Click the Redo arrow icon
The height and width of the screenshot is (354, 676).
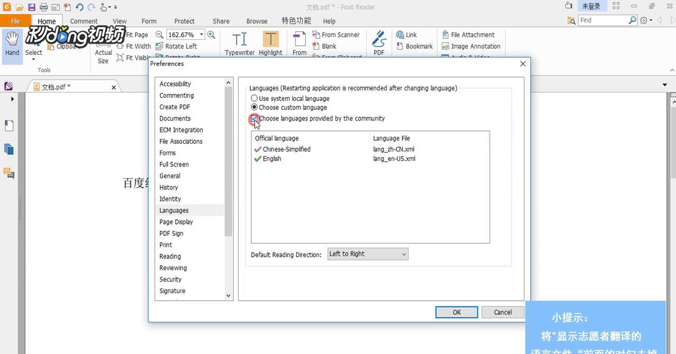point(91,7)
